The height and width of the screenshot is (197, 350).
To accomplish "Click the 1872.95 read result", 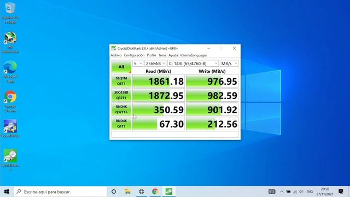I will pyautogui.click(x=159, y=95).
